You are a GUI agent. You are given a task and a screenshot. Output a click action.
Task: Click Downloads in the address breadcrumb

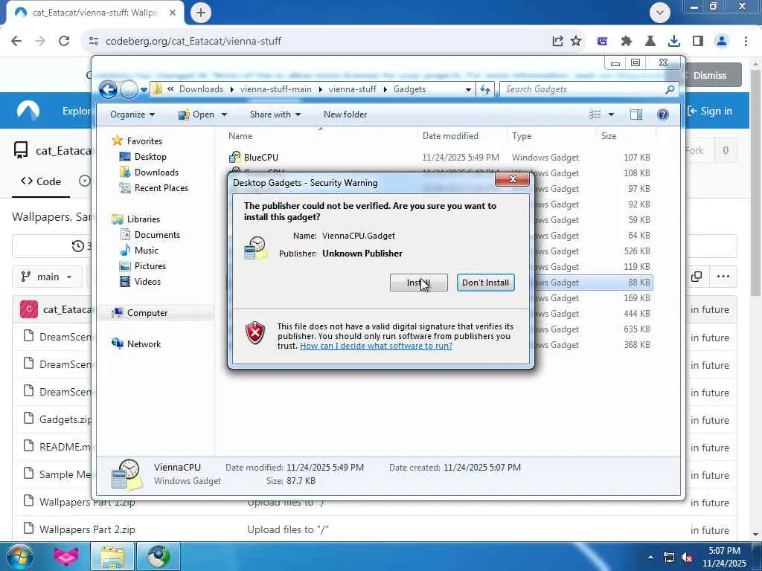pyautogui.click(x=201, y=89)
